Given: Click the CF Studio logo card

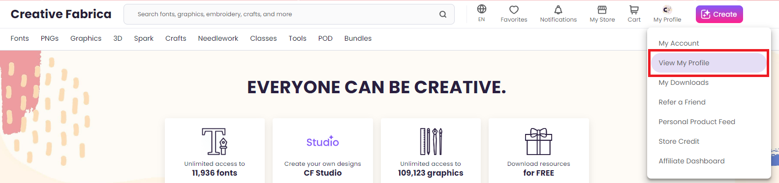Looking at the screenshot, I should (x=323, y=151).
